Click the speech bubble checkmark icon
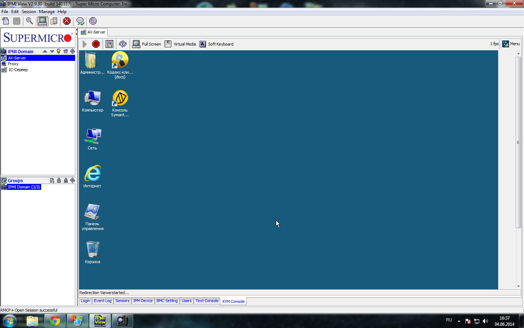This screenshot has height=328, width=524. [80, 21]
